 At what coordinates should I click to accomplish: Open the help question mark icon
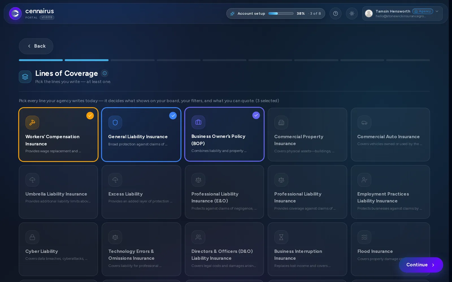tap(335, 14)
